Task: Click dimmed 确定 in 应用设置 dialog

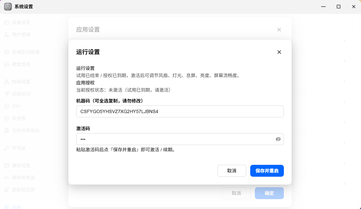Action: click(269, 193)
